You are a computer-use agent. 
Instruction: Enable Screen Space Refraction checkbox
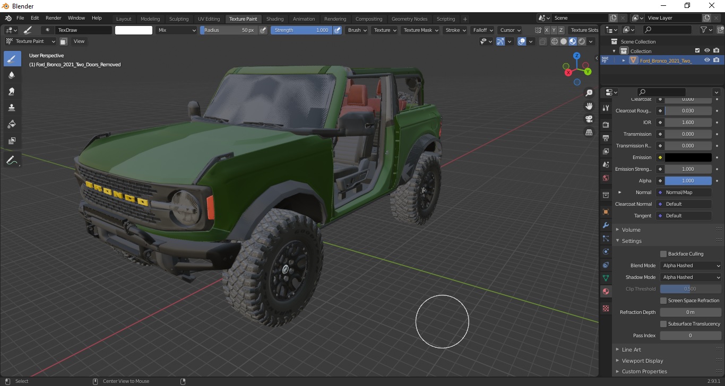[663, 301]
